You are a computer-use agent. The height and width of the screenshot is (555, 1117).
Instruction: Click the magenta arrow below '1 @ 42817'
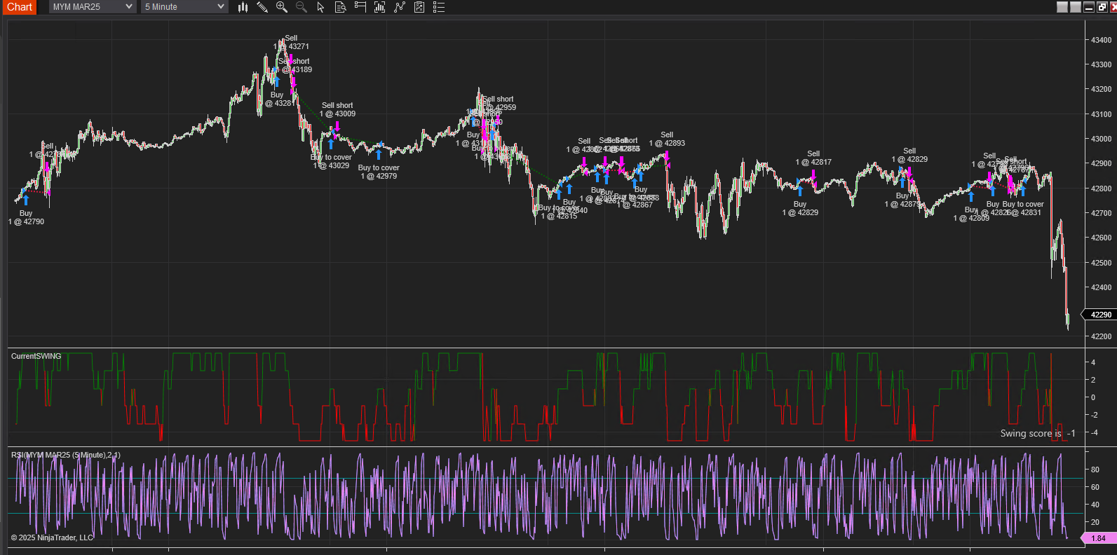pyautogui.click(x=813, y=174)
